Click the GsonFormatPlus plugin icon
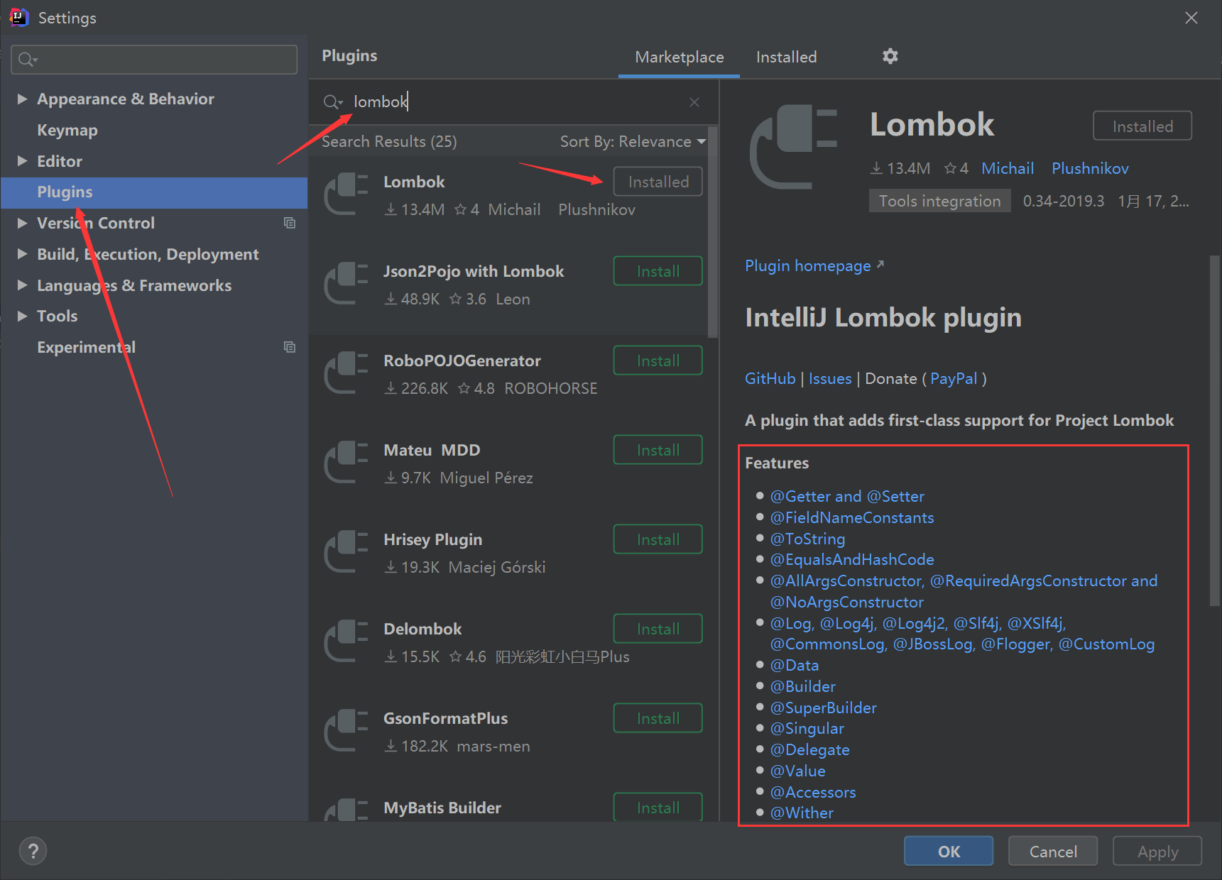 point(347,730)
